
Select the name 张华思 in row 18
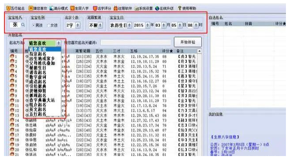click(x=31, y=140)
